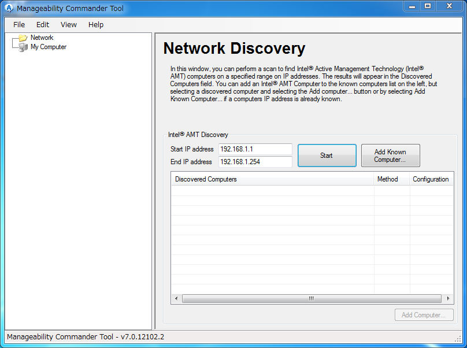Open the Edit menu
The image size is (467, 348).
(x=43, y=25)
